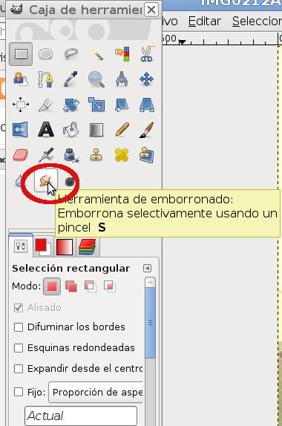
Task: Select the Scissors Select tool
Action: tap(147, 54)
